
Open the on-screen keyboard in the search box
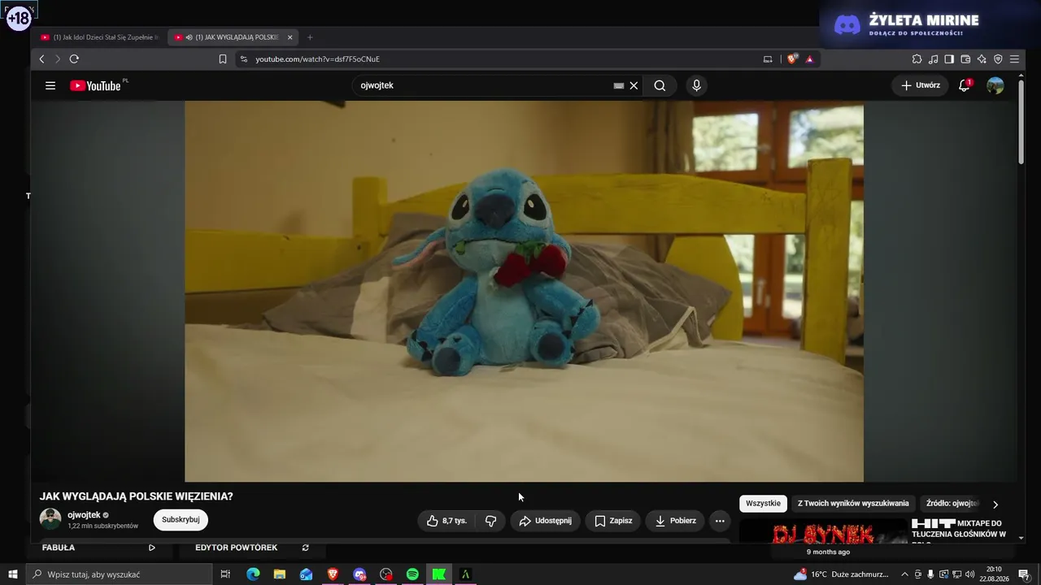coord(619,85)
